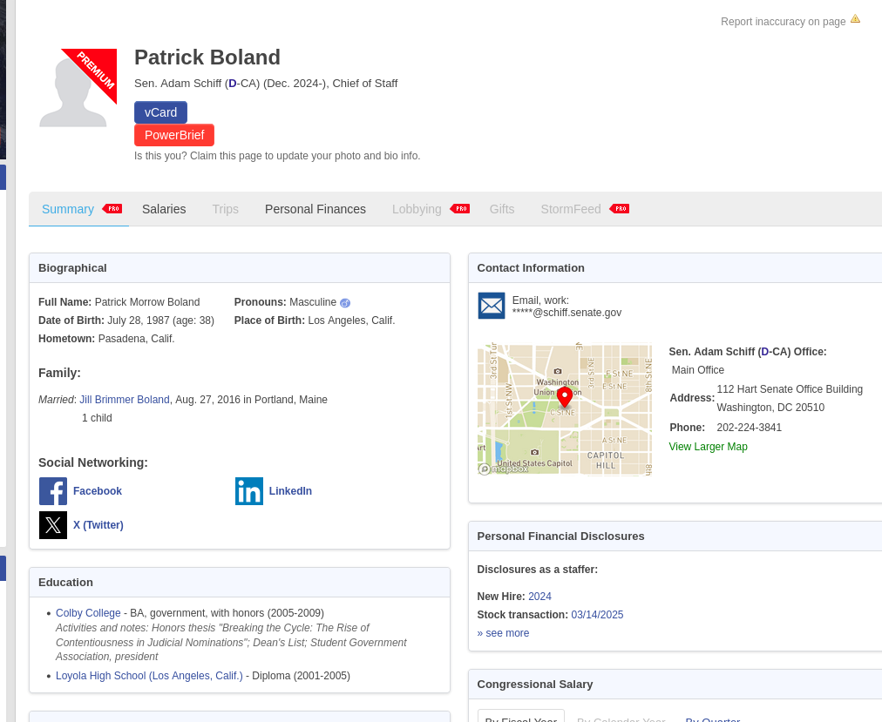The image size is (882, 722).
Task: Go to the Personal Finances tab
Action: tap(315, 209)
